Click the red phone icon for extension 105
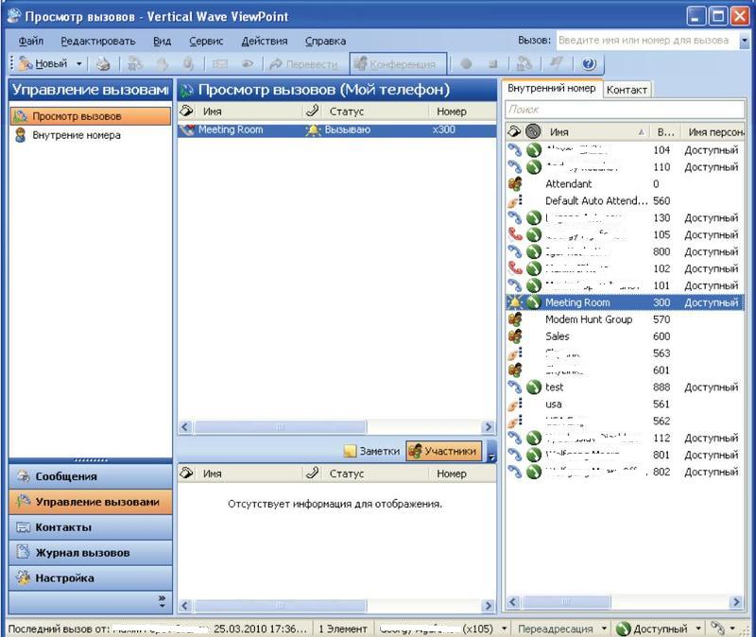 point(515,235)
